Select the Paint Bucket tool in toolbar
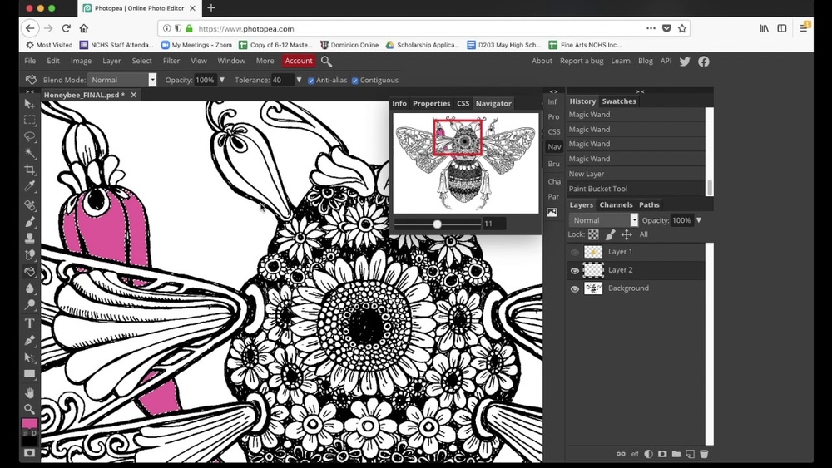This screenshot has width=832, height=468. coord(29,272)
